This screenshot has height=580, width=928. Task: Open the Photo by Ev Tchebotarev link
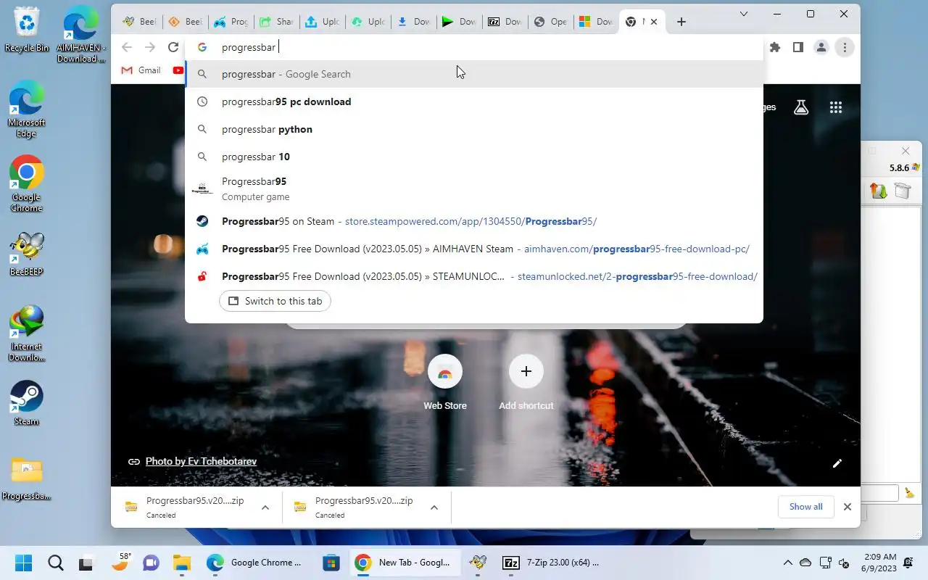201,461
